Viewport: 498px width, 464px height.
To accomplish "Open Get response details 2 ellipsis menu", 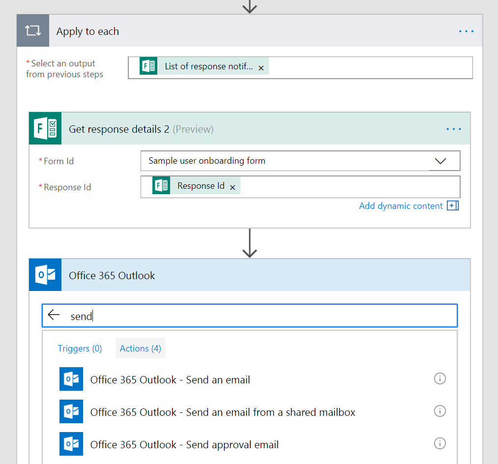I will (x=453, y=129).
